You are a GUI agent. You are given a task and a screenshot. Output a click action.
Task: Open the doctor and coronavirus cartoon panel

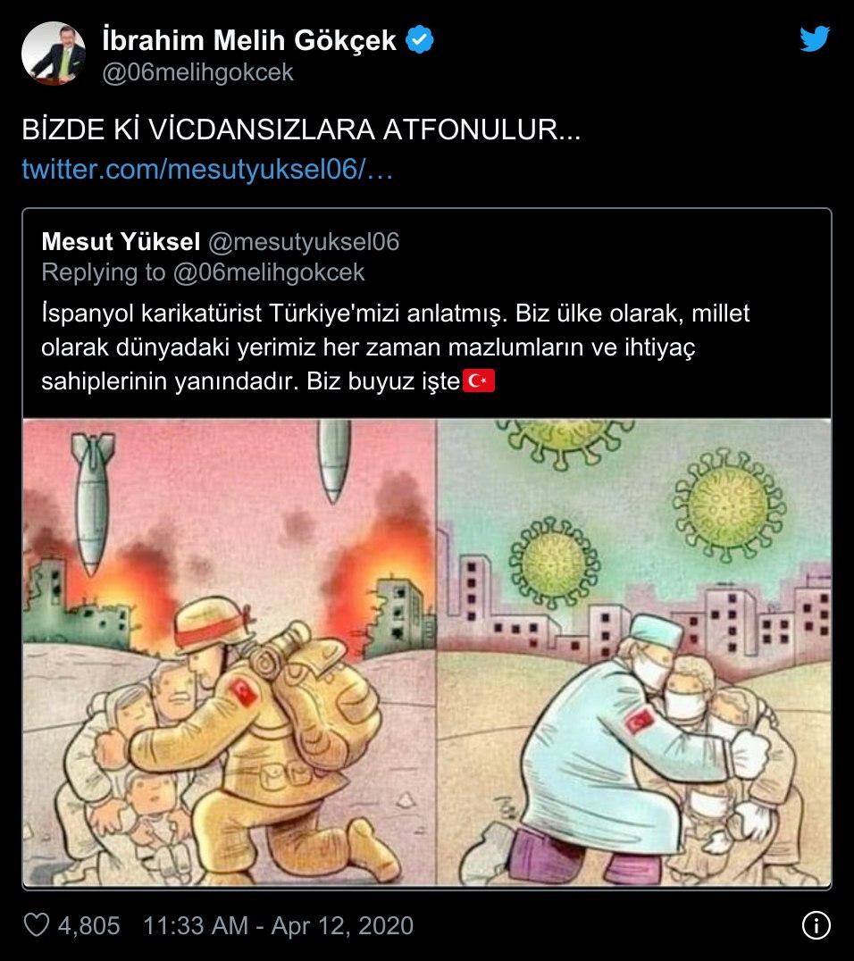(634, 652)
